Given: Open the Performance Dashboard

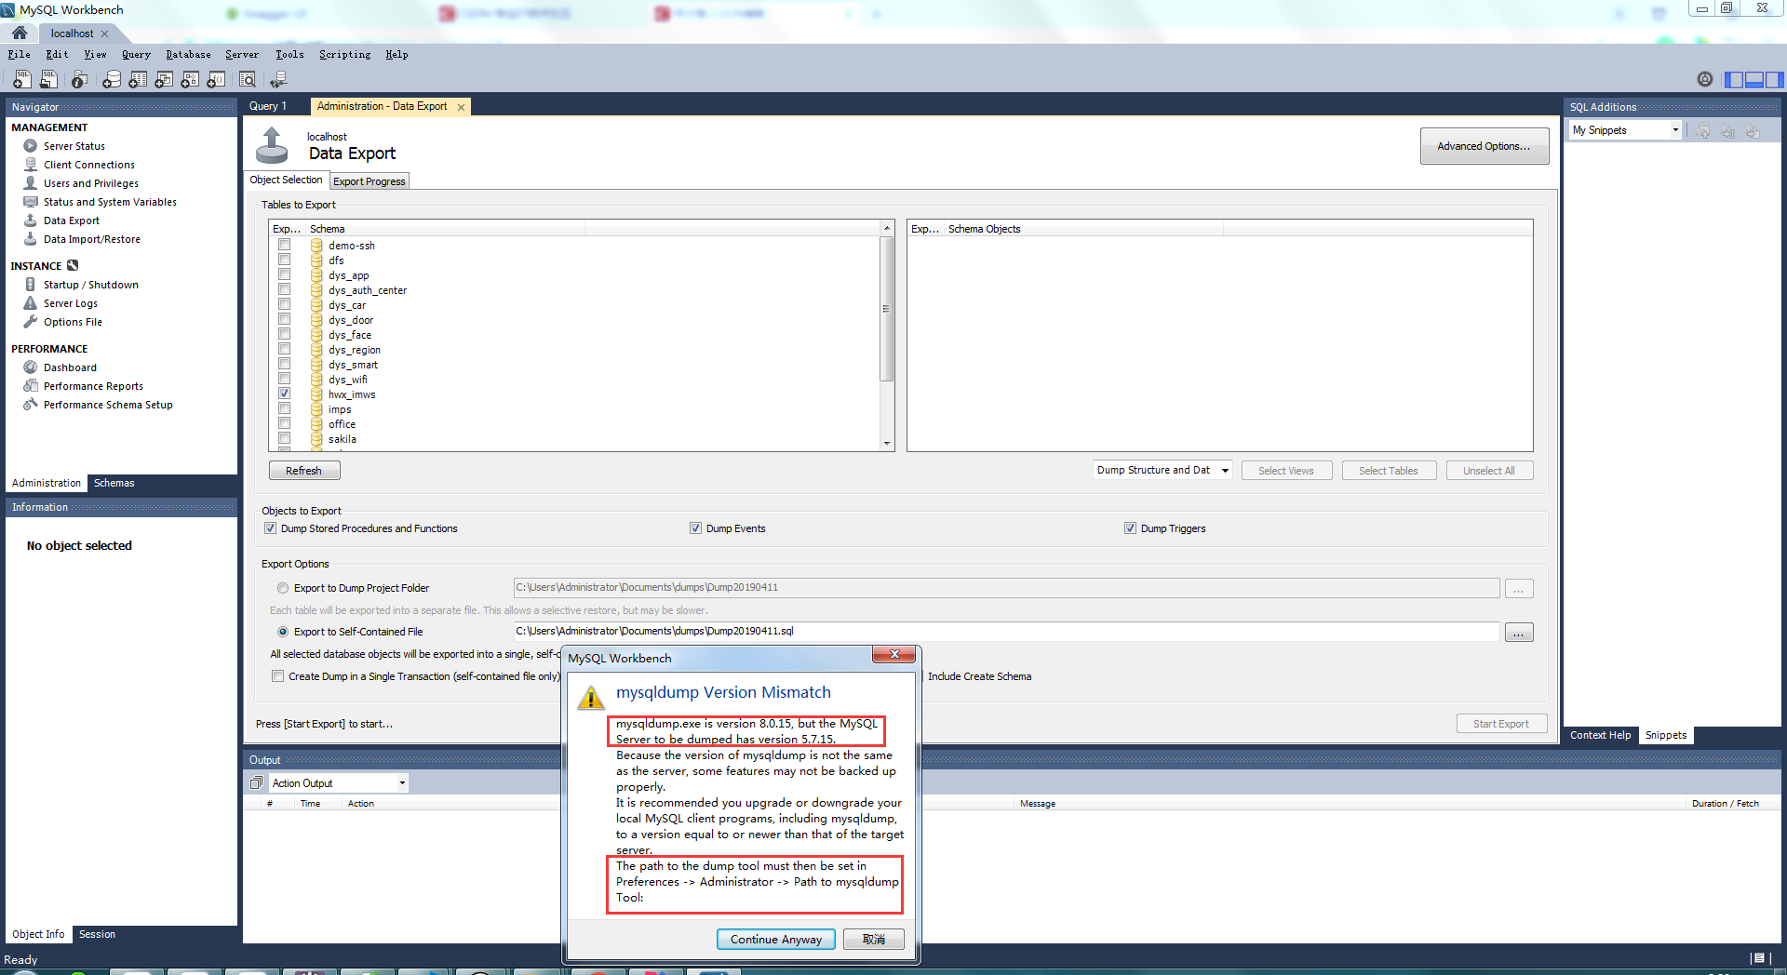Looking at the screenshot, I should pos(69,367).
